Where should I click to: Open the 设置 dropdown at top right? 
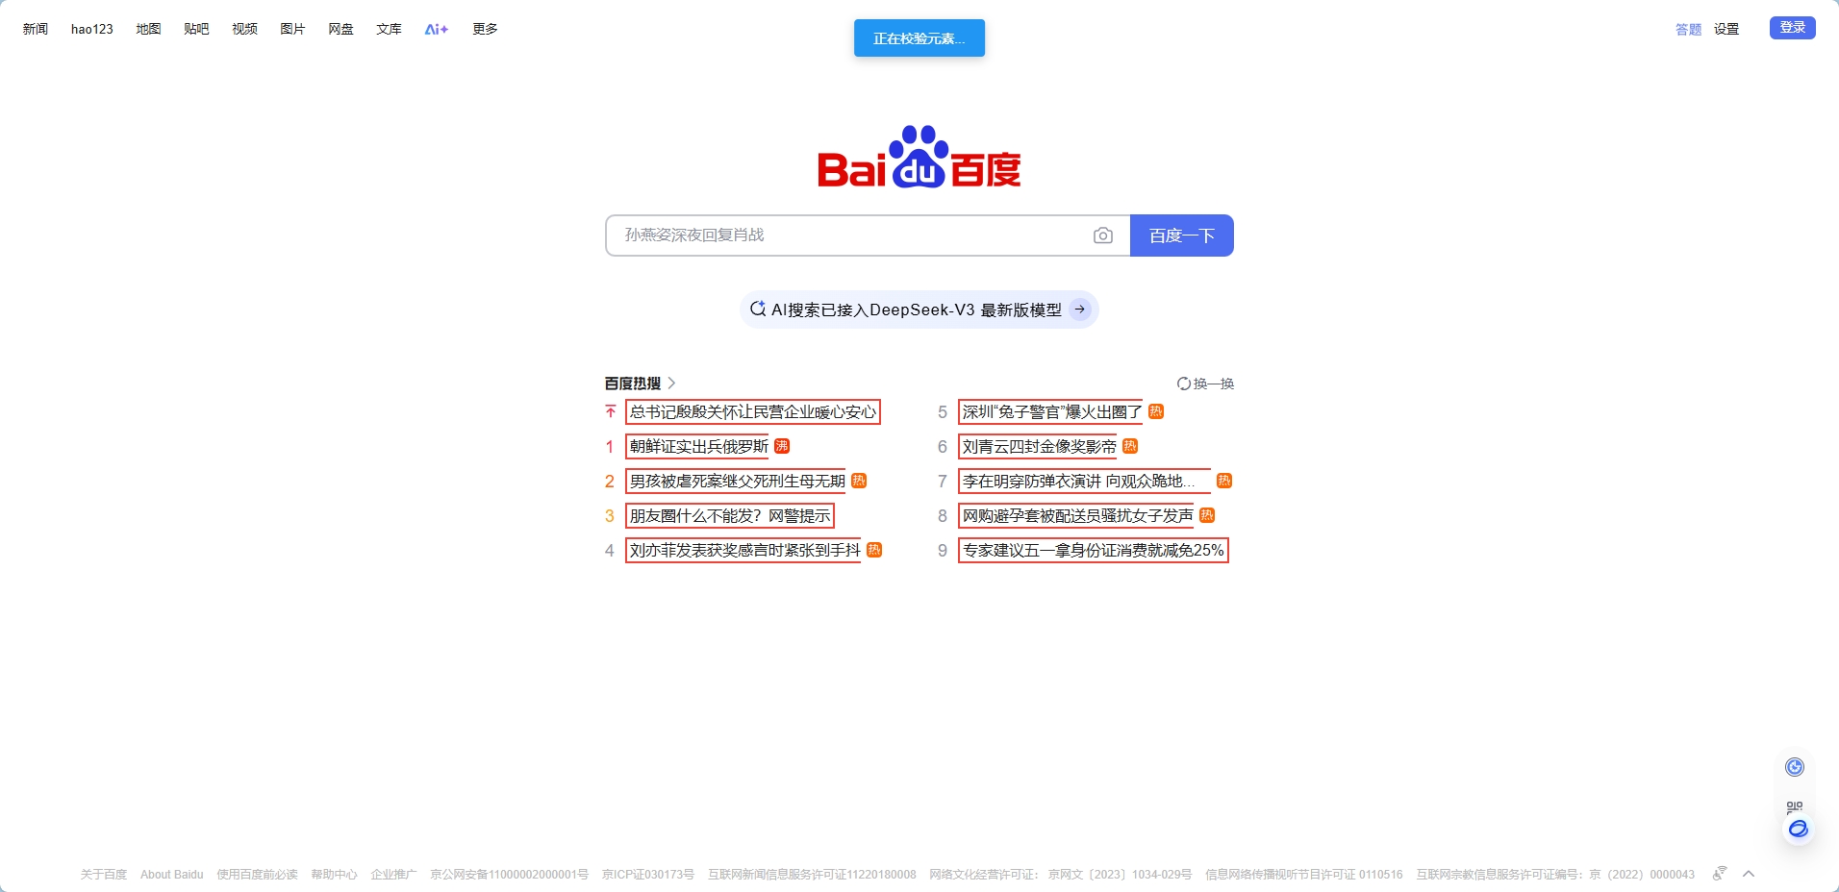1726,29
